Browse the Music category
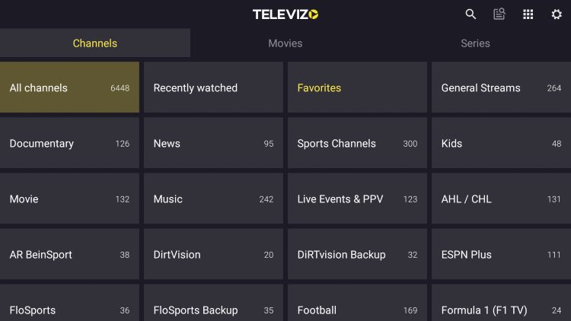The height and width of the screenshot is (321, 571). pyautogui.click(x=213, y=199)
